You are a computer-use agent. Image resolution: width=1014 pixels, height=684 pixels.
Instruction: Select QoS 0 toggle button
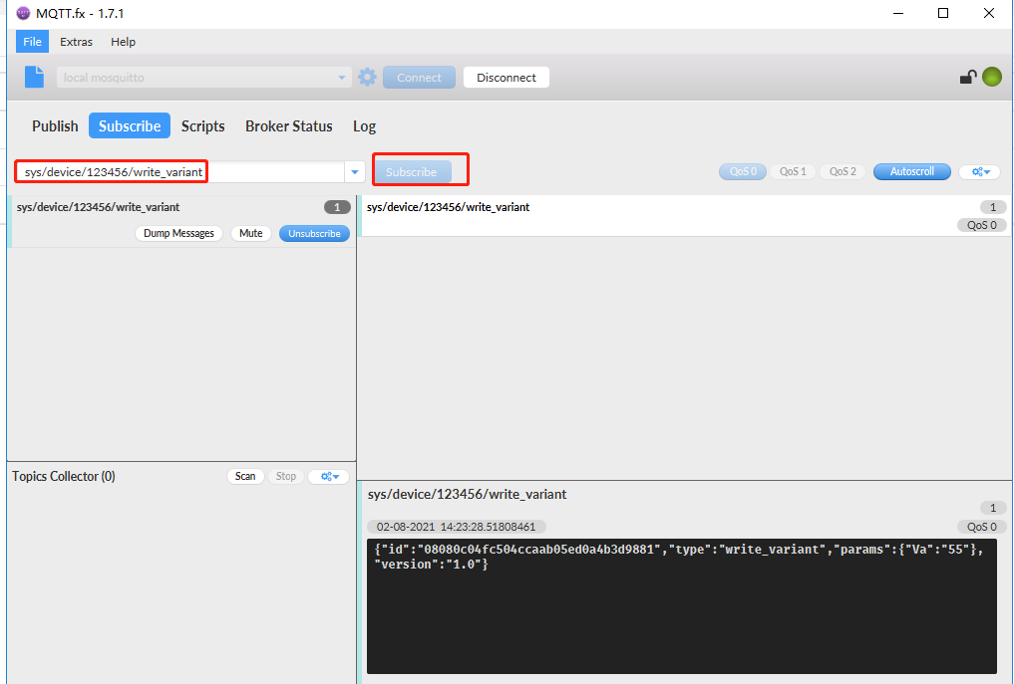[742, 171]
